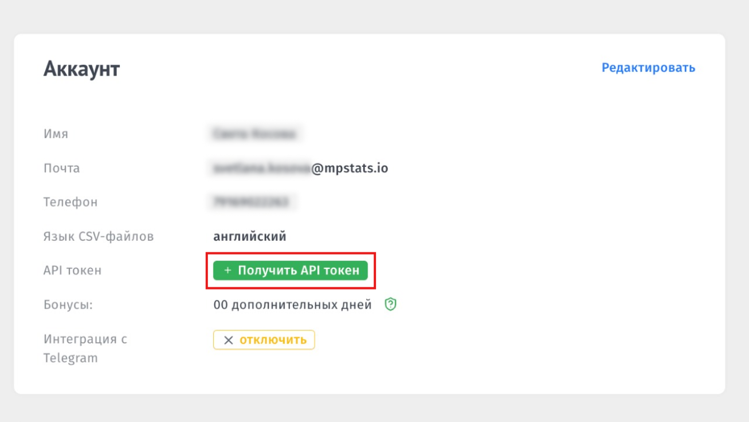Open the Редактировать link
The image size is (749, 422).
click(648, 68)
